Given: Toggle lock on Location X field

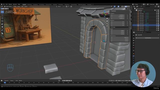Looking at the screenshot, I should point(127,15).
